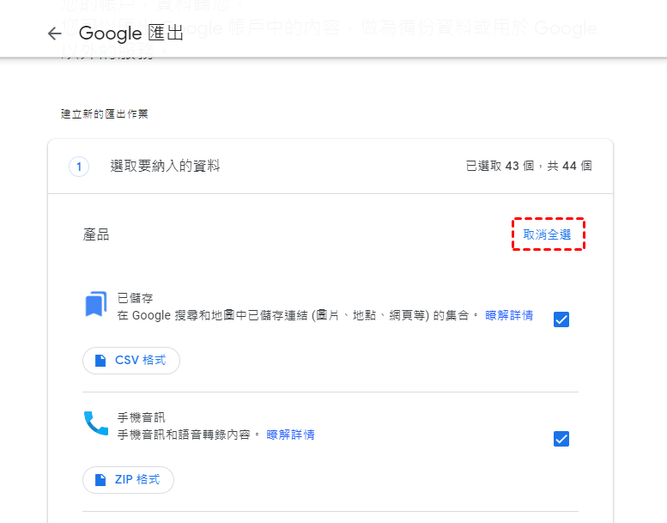Click the 已選取 43 個,共 44 個 counter
The width and height of the screenshot is (667, 523).
pyautogui.click(x=529, y=166)
